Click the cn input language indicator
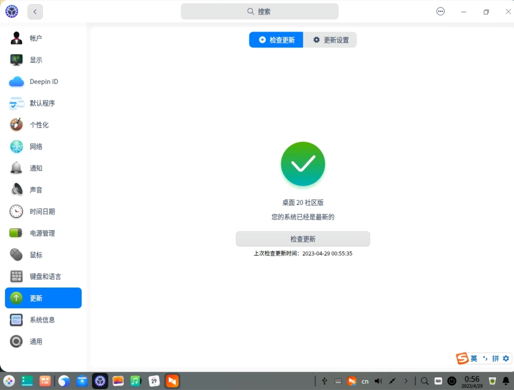 coord(365,381)
